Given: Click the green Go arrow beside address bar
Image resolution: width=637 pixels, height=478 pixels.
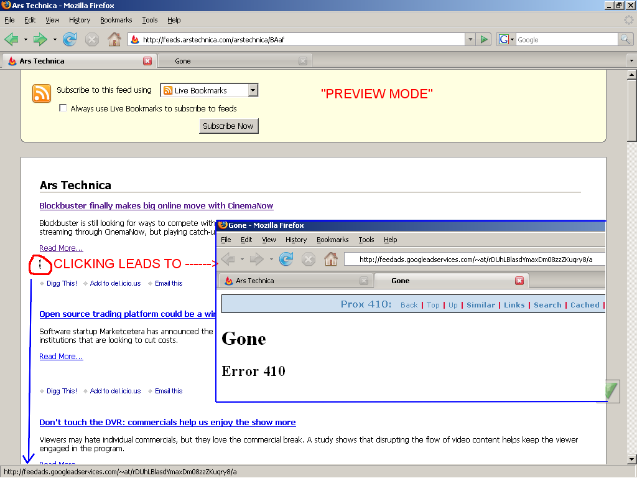Looking at the screenshot, I should coord(484,40).
